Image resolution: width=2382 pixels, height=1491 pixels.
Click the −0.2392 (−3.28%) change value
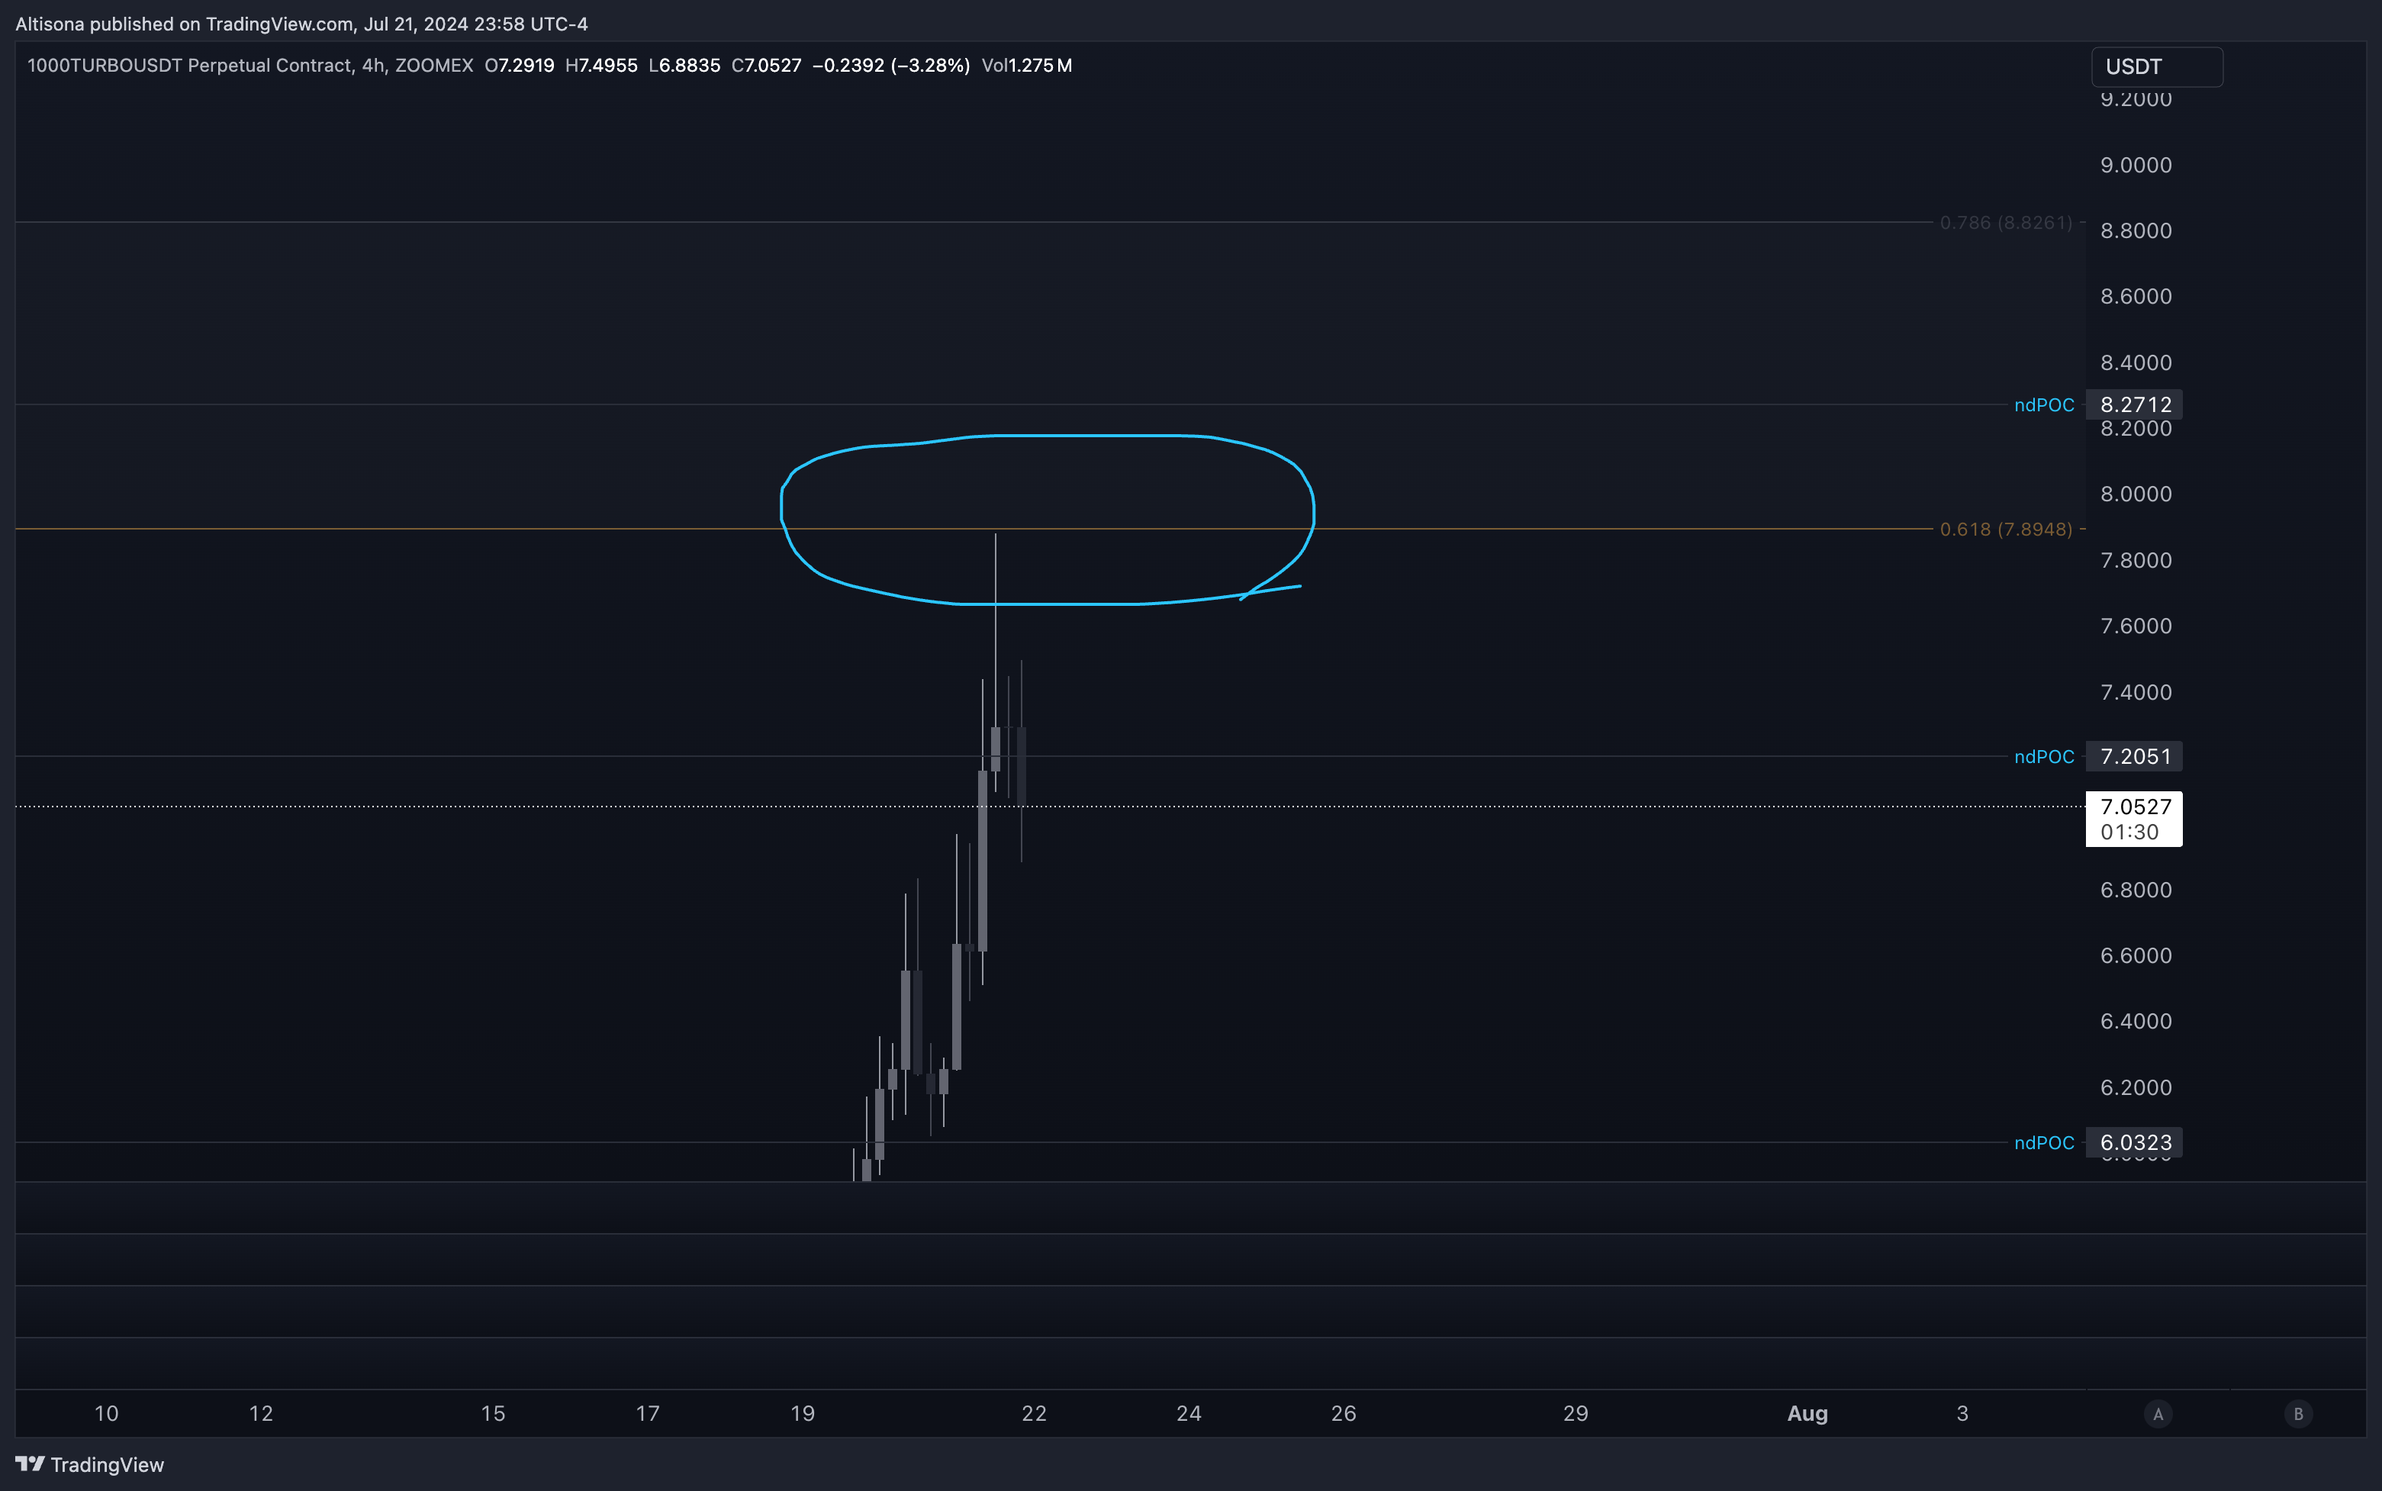(890, 66)
